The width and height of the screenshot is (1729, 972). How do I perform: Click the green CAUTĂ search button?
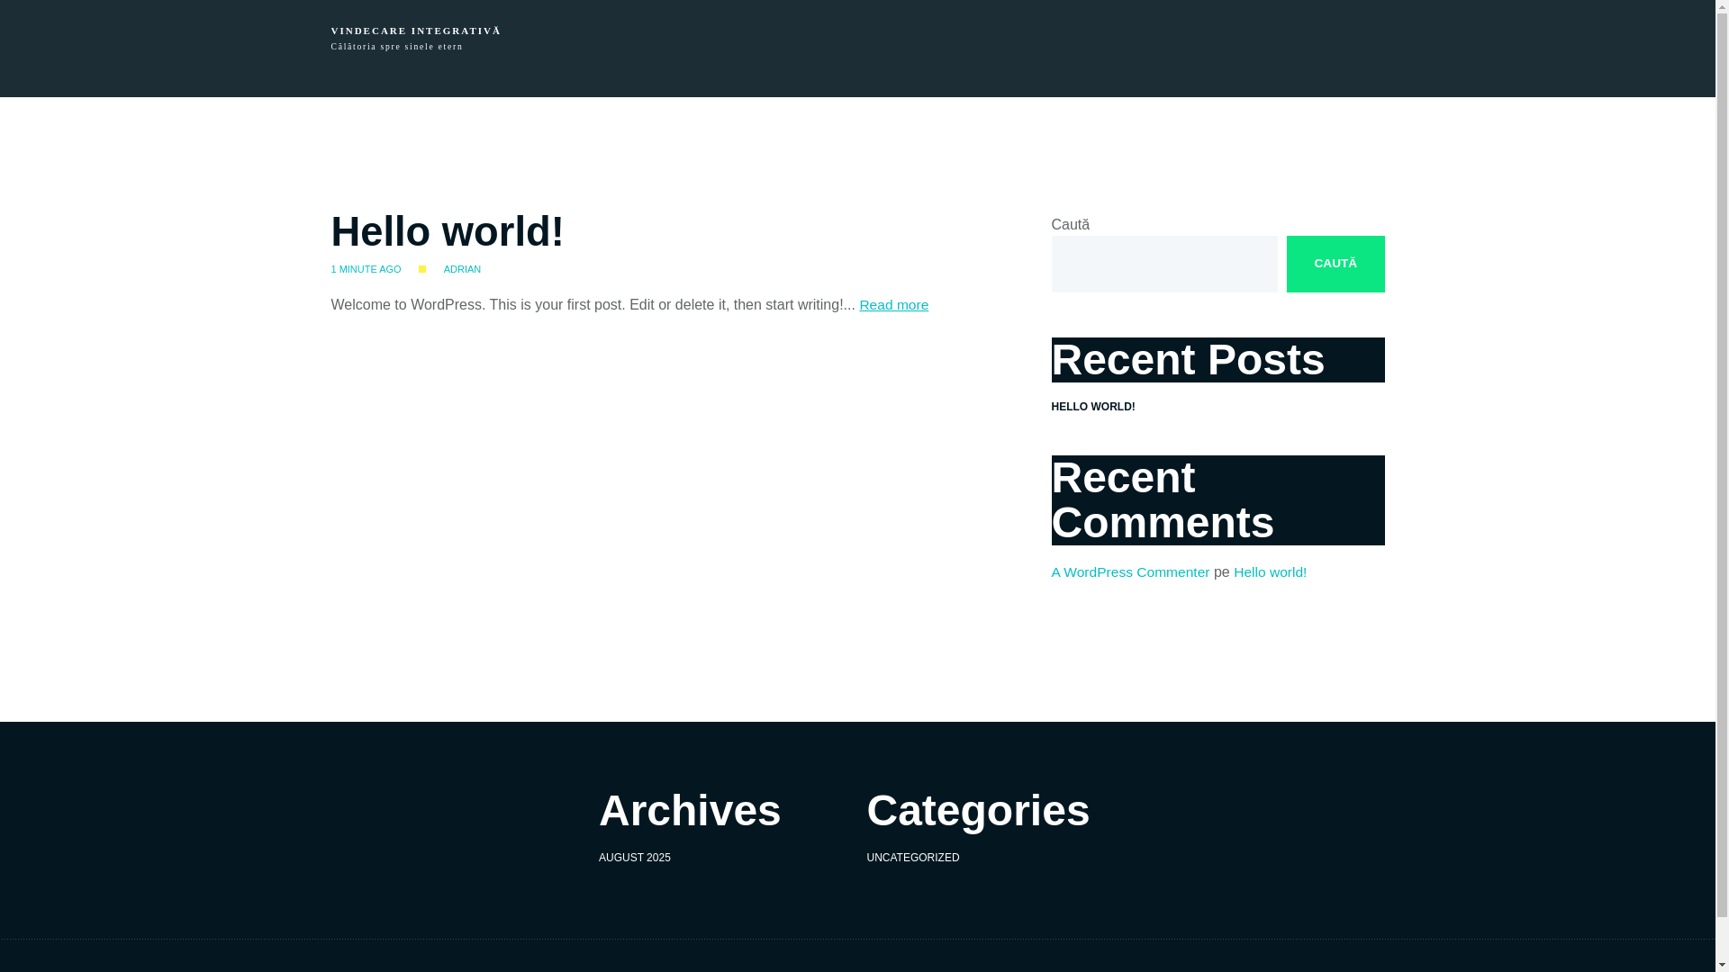(x=1335, y=264)
